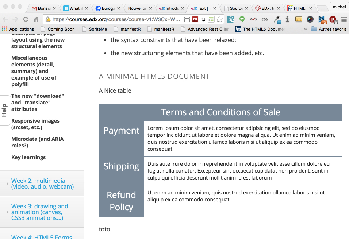Switch to the 'Euroga' tab

(x=105, y=8)
